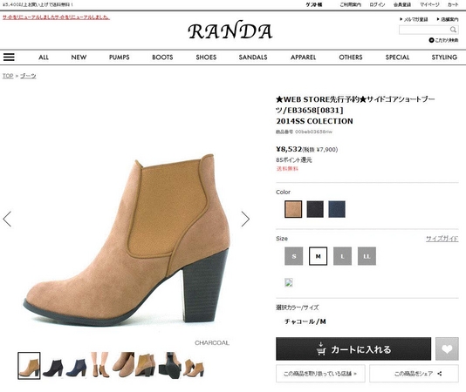This screenshot has width=466, height=392.
Task: Open the hamburger menu icon
Action: click(9, 57)
